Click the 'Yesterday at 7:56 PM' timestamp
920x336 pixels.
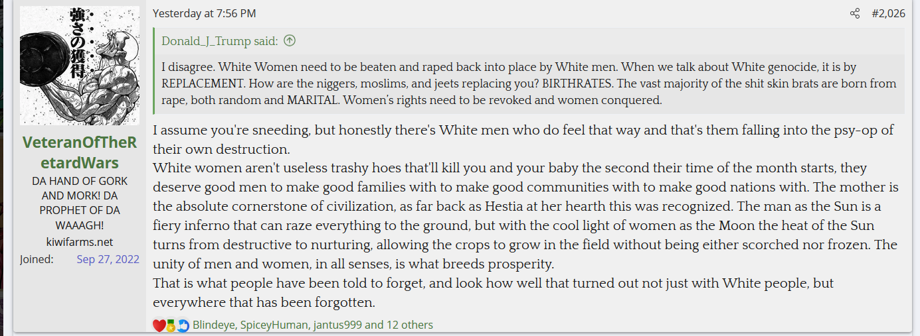[x=204, y=13]
